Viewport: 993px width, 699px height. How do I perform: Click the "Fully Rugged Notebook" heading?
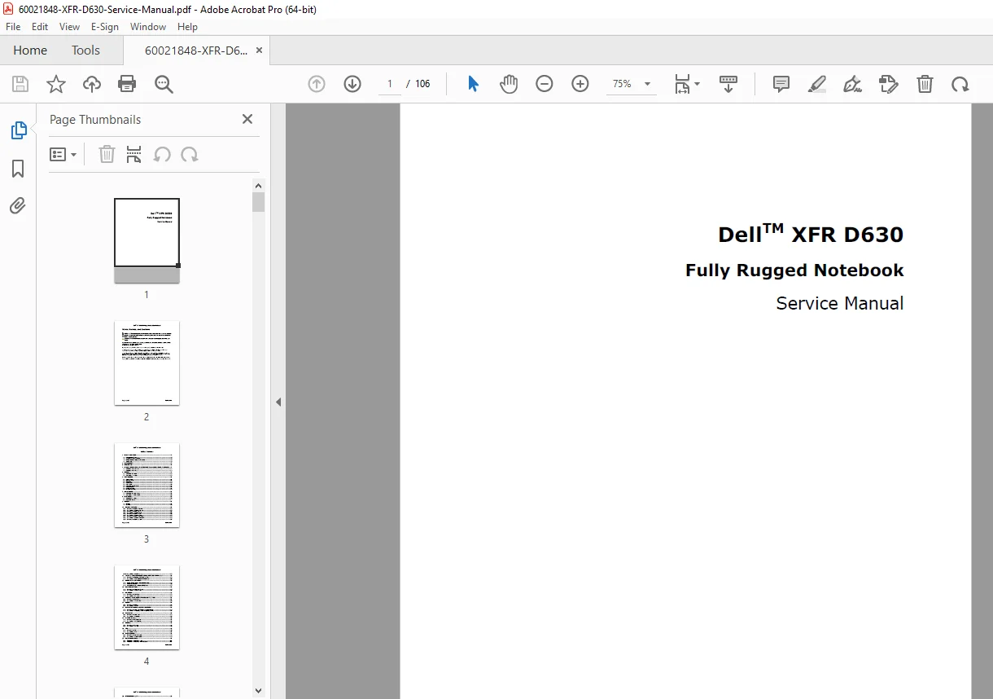[794, 270]
